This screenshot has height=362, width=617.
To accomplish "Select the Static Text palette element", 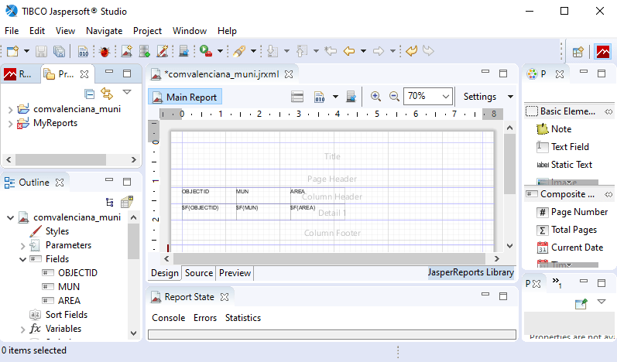I will coord(571,165).
